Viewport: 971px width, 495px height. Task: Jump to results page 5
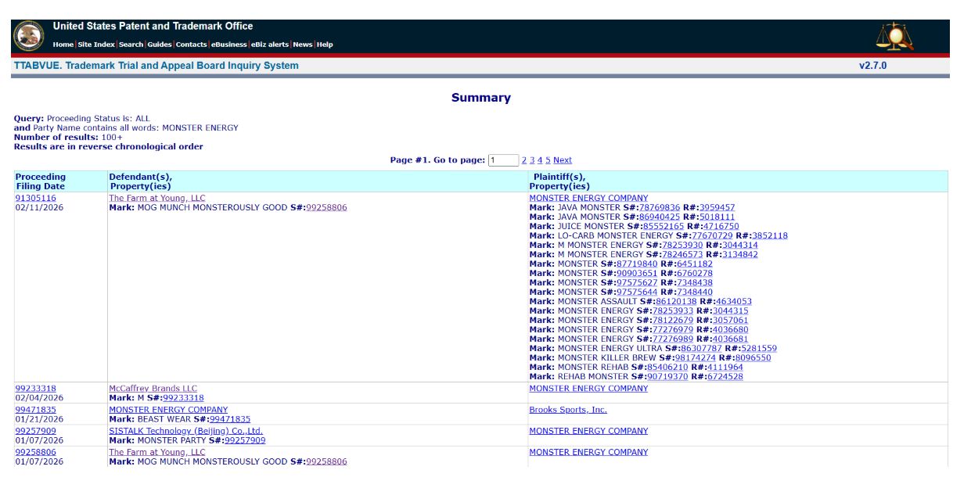[548, 160]
